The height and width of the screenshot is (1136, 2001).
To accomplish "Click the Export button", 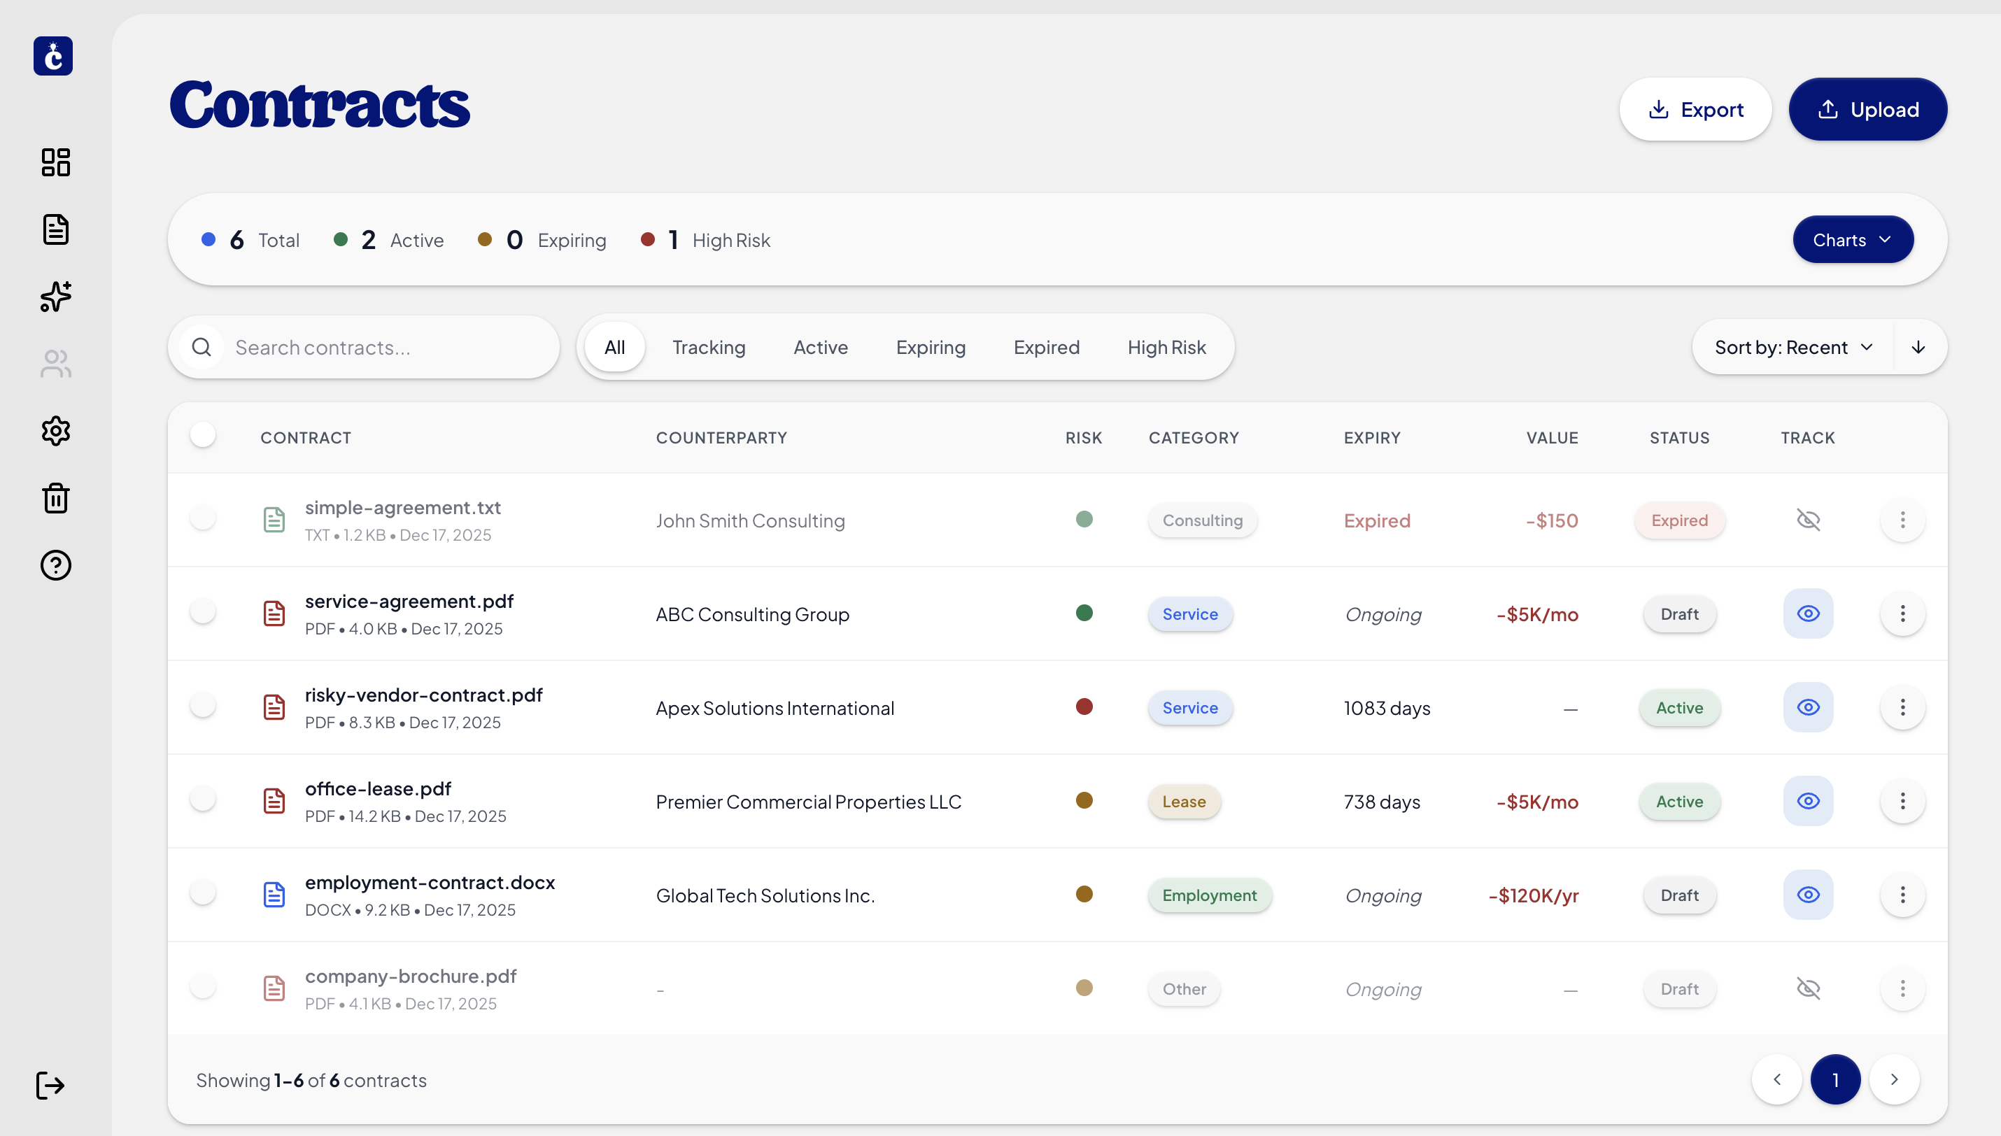I will point(1696,109).
